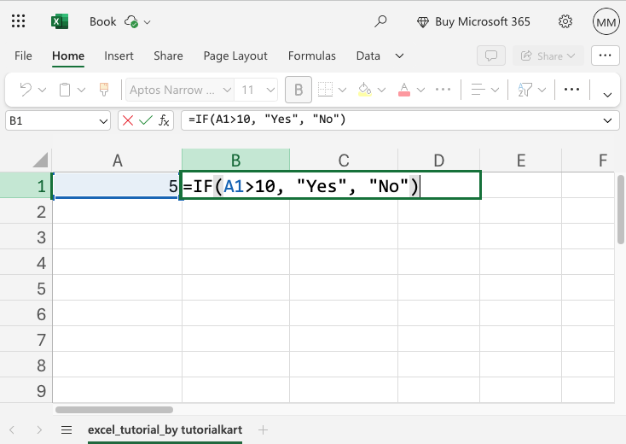Add a new sheet with plus button
The height and width of the screenshot is (444, 626).
[x=263, y=429]
